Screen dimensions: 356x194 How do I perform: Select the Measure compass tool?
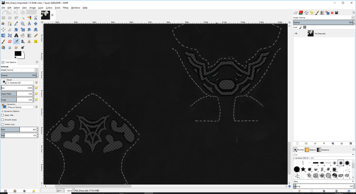click(x=29, y=24)
